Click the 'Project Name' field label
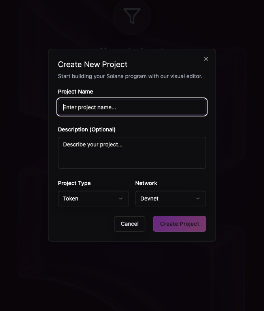This screenshot has height=311, width=264. 75,92
